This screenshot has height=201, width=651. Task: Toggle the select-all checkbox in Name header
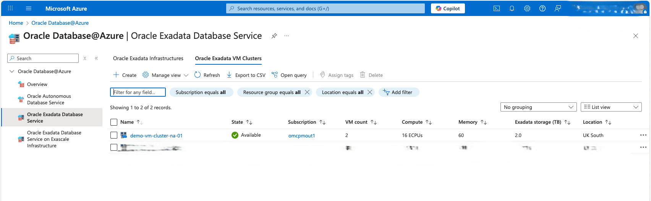coord(114,122)
